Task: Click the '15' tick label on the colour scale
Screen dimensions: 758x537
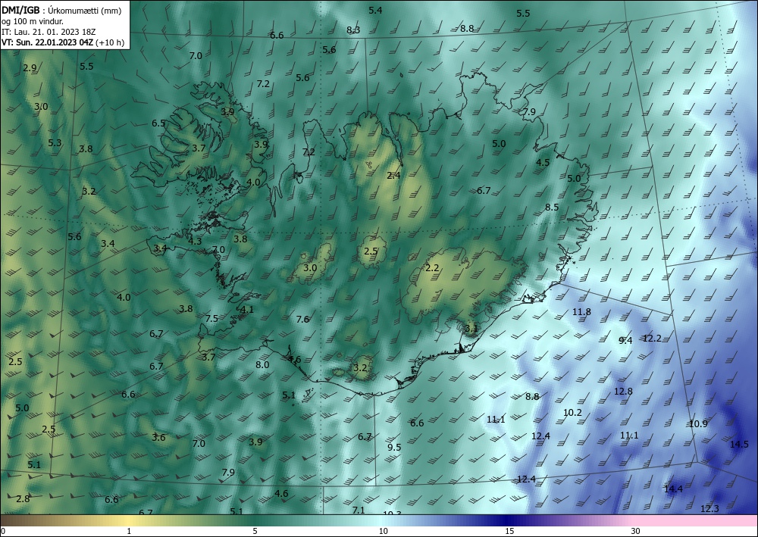Action: 509,531
